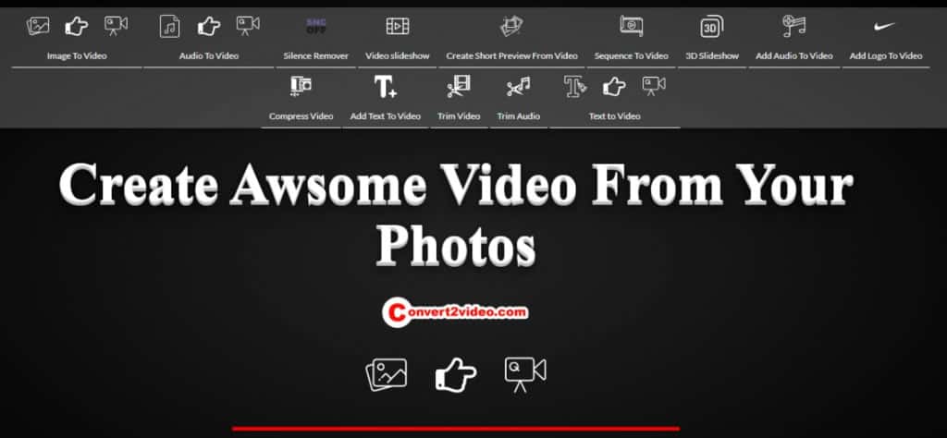Screen dimensions: 947x438
Task: Click the Create Awsome Video headline text
Action: tap(456, 215)
